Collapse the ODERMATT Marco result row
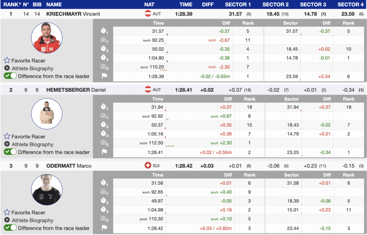367x235 pixels. pos(69,166)
